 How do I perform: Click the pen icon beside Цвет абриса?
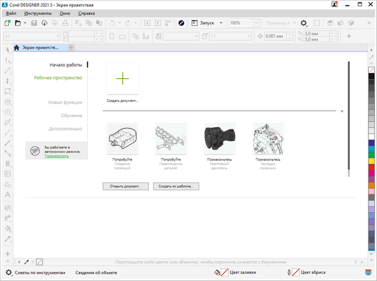pyautogui.click(x=288, y=273)
